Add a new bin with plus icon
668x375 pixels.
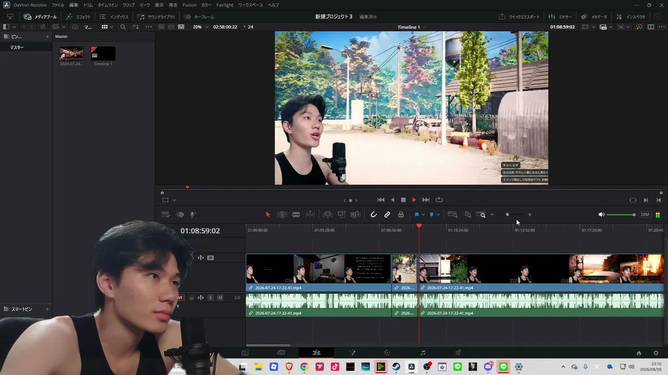[47, 36]
